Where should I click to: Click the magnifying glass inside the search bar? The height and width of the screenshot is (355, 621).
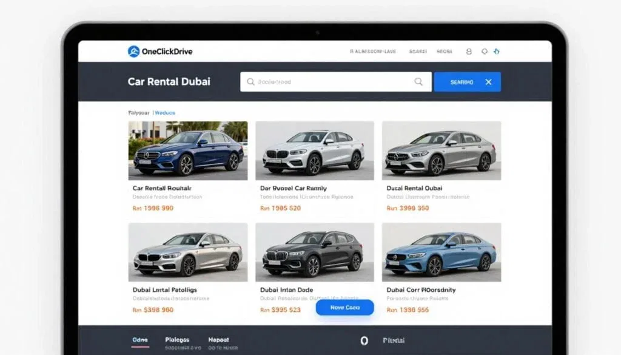pyautogui.click(x=418, y=81)
